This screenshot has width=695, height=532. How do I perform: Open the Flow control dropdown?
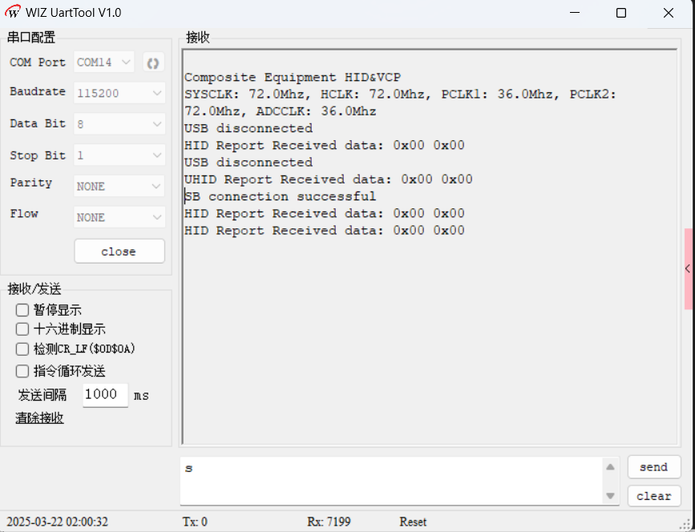click(x=119, y=217)
